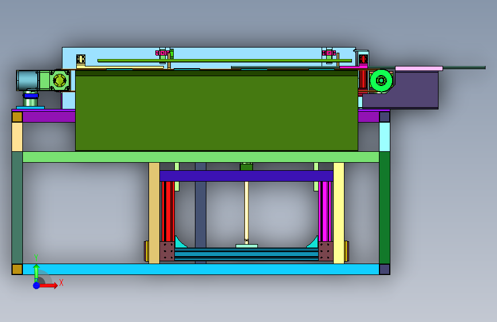The height and width of the screenshot is (322, 497).
Task: Select the light cyan upper right leg
Action: point(385,137)
